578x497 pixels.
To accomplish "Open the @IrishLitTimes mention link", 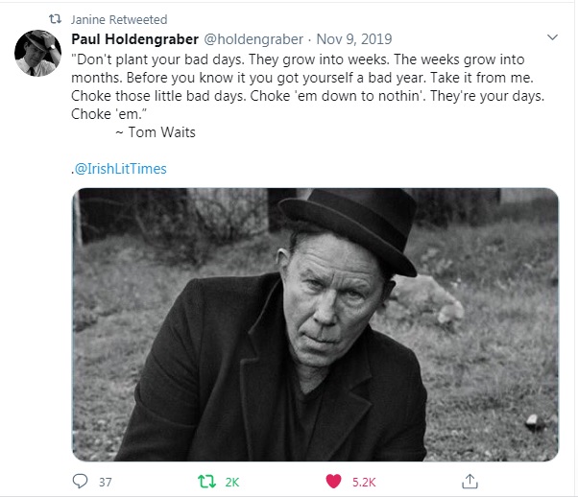I will 119,169.
